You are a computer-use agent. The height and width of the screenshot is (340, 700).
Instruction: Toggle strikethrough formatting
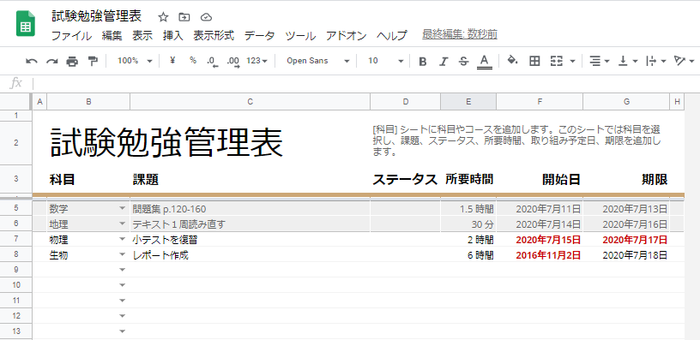[463, 62]
